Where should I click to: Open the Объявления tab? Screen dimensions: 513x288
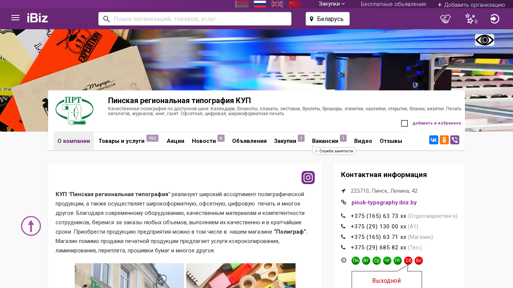pyautogui.click(x=249, y=141)
